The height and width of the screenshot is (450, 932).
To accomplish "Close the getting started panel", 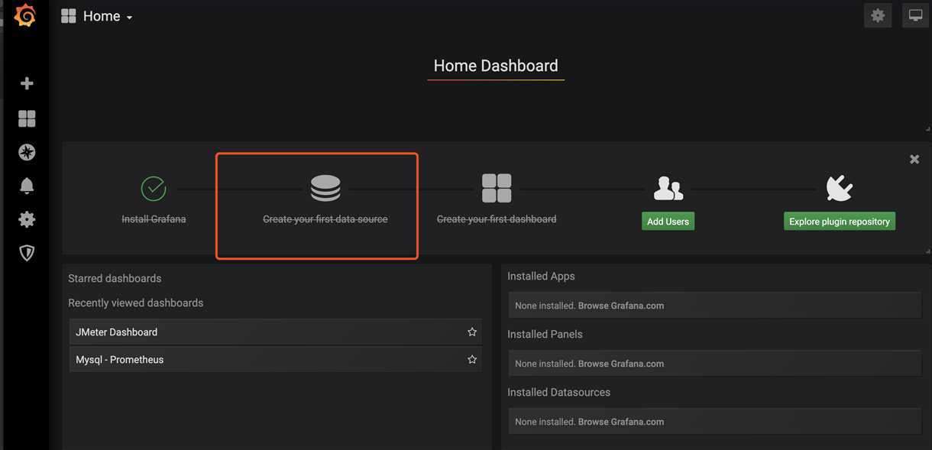I will tap(914, 159).
